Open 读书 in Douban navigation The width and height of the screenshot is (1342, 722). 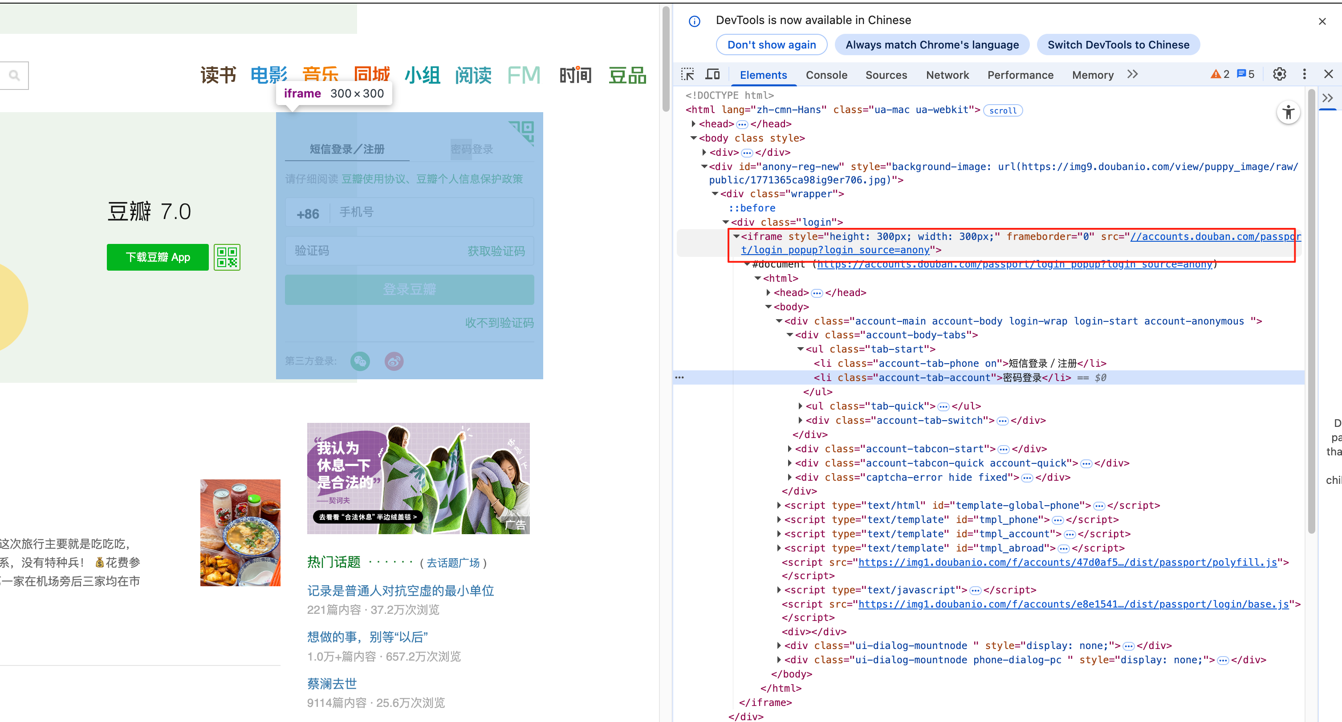coord(219,76)
